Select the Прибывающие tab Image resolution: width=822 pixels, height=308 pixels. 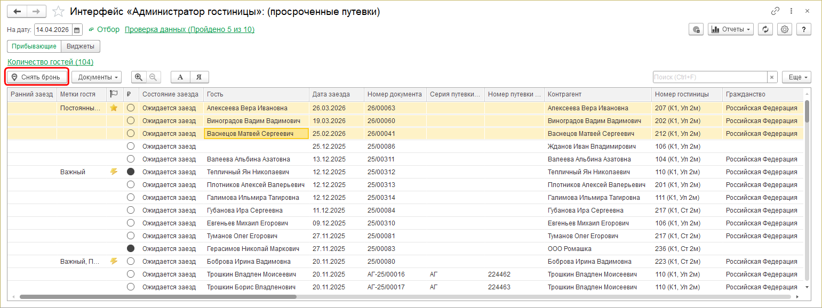(x=34, y=46)
